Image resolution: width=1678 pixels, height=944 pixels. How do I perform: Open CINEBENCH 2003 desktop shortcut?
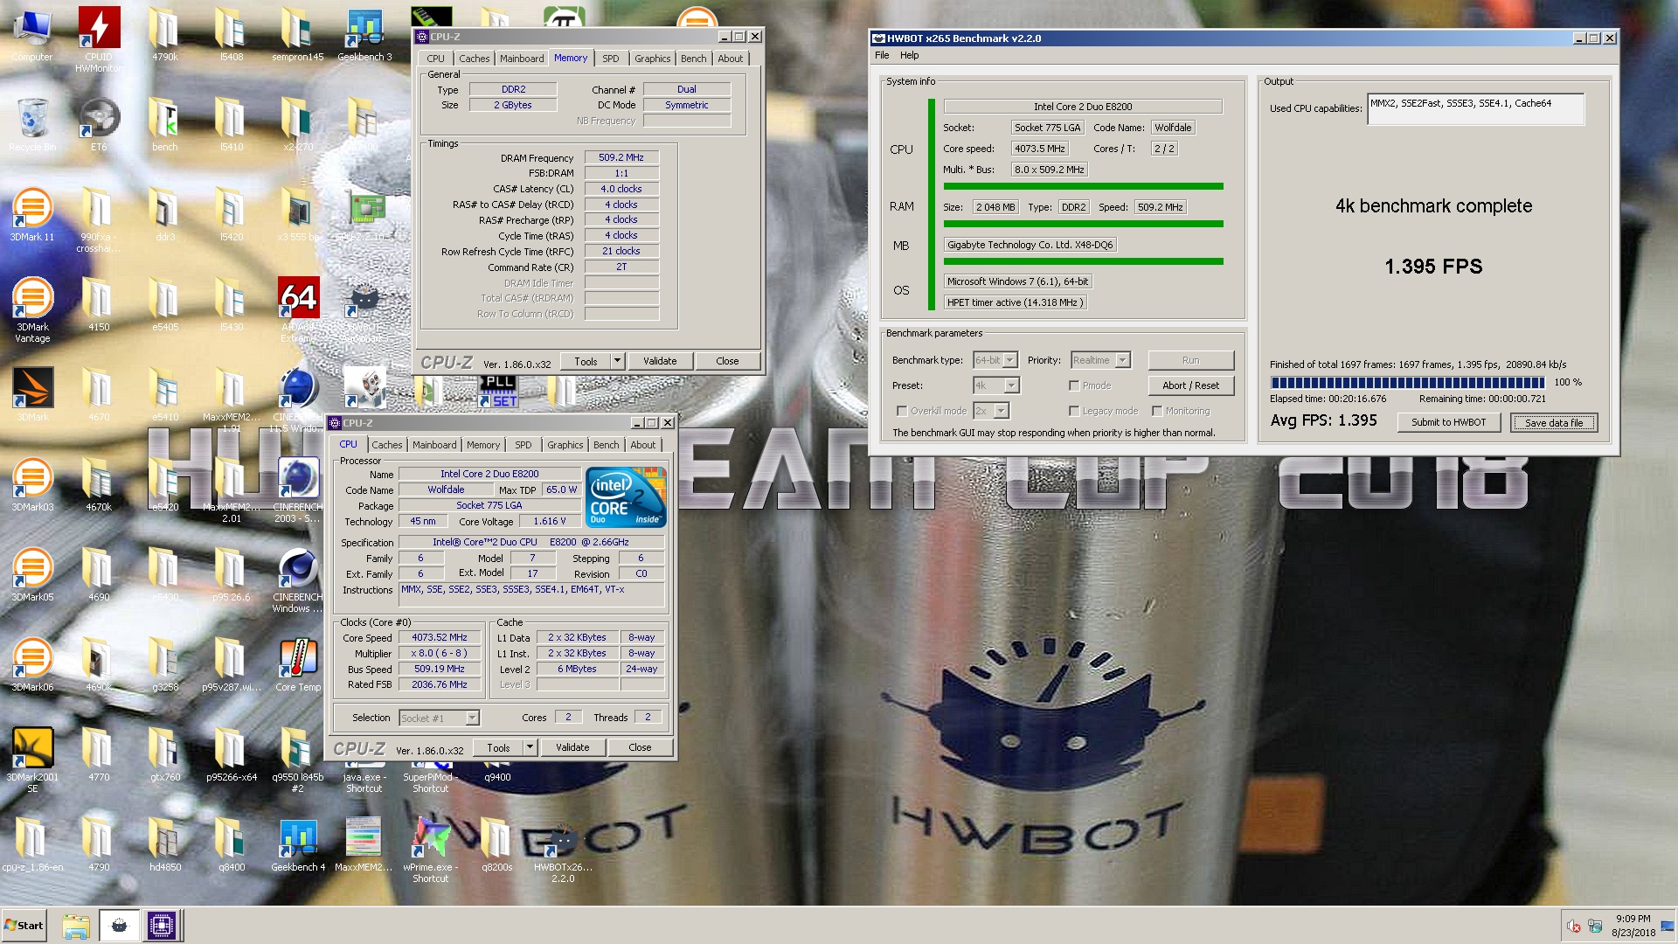(298, 489)
